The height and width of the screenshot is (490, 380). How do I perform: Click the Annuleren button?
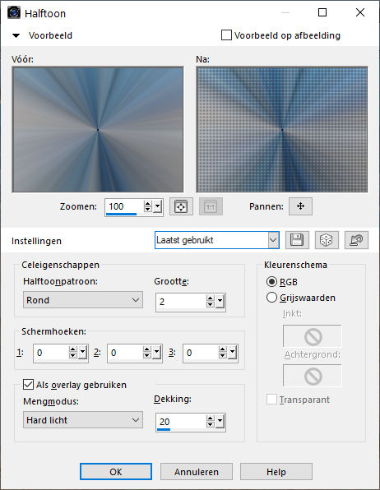pyautogui.click(x=197, y=472)
